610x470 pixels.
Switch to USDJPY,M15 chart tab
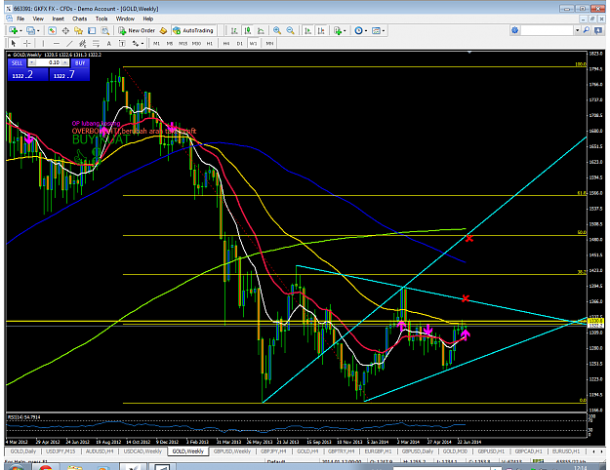point(61,451)
